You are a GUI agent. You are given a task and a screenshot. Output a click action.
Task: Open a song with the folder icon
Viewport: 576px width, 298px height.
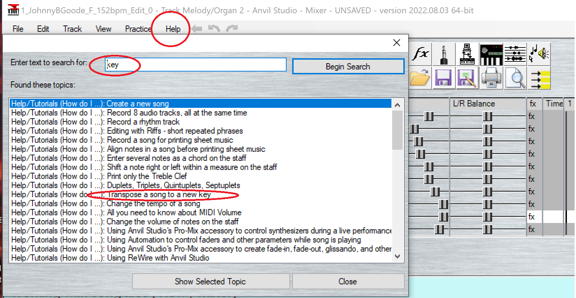point(420,78)
